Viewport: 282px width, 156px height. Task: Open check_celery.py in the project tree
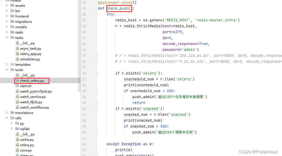[x=32, y=81]
